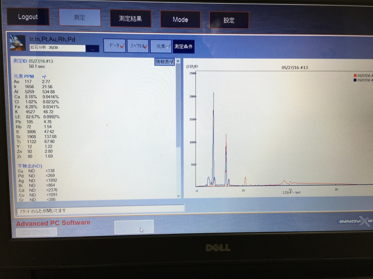Click the orange legend swatch in chart
Screen dimensions: 373x279
pyautogui.click(x=355, y=76)
